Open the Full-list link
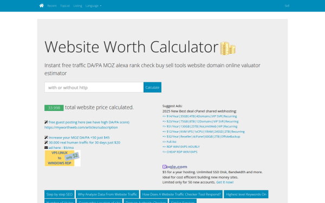The image size is (325, 203). pos(170,142)
